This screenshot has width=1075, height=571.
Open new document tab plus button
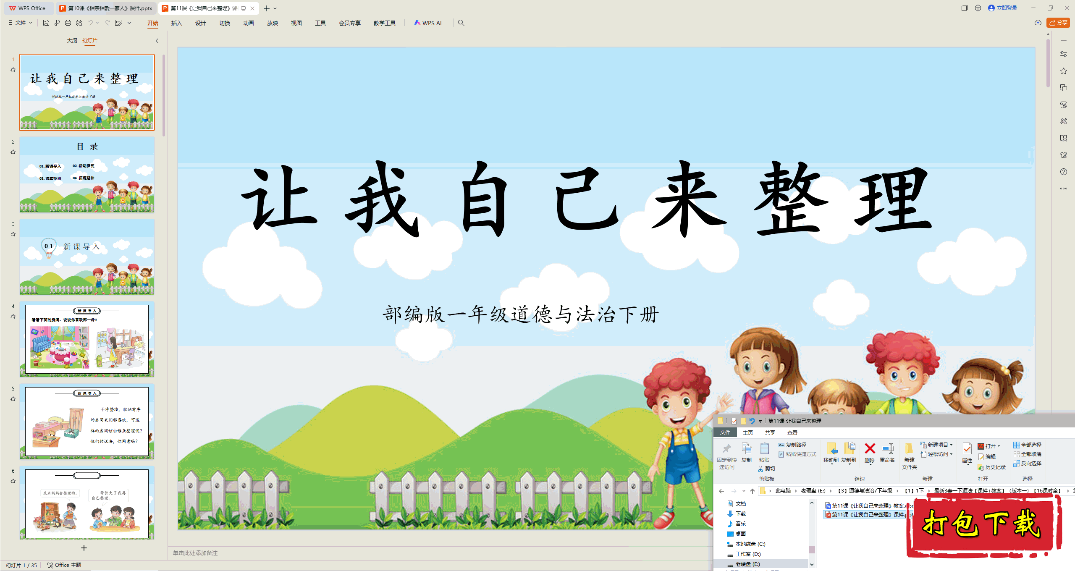[x=266, y=8]
